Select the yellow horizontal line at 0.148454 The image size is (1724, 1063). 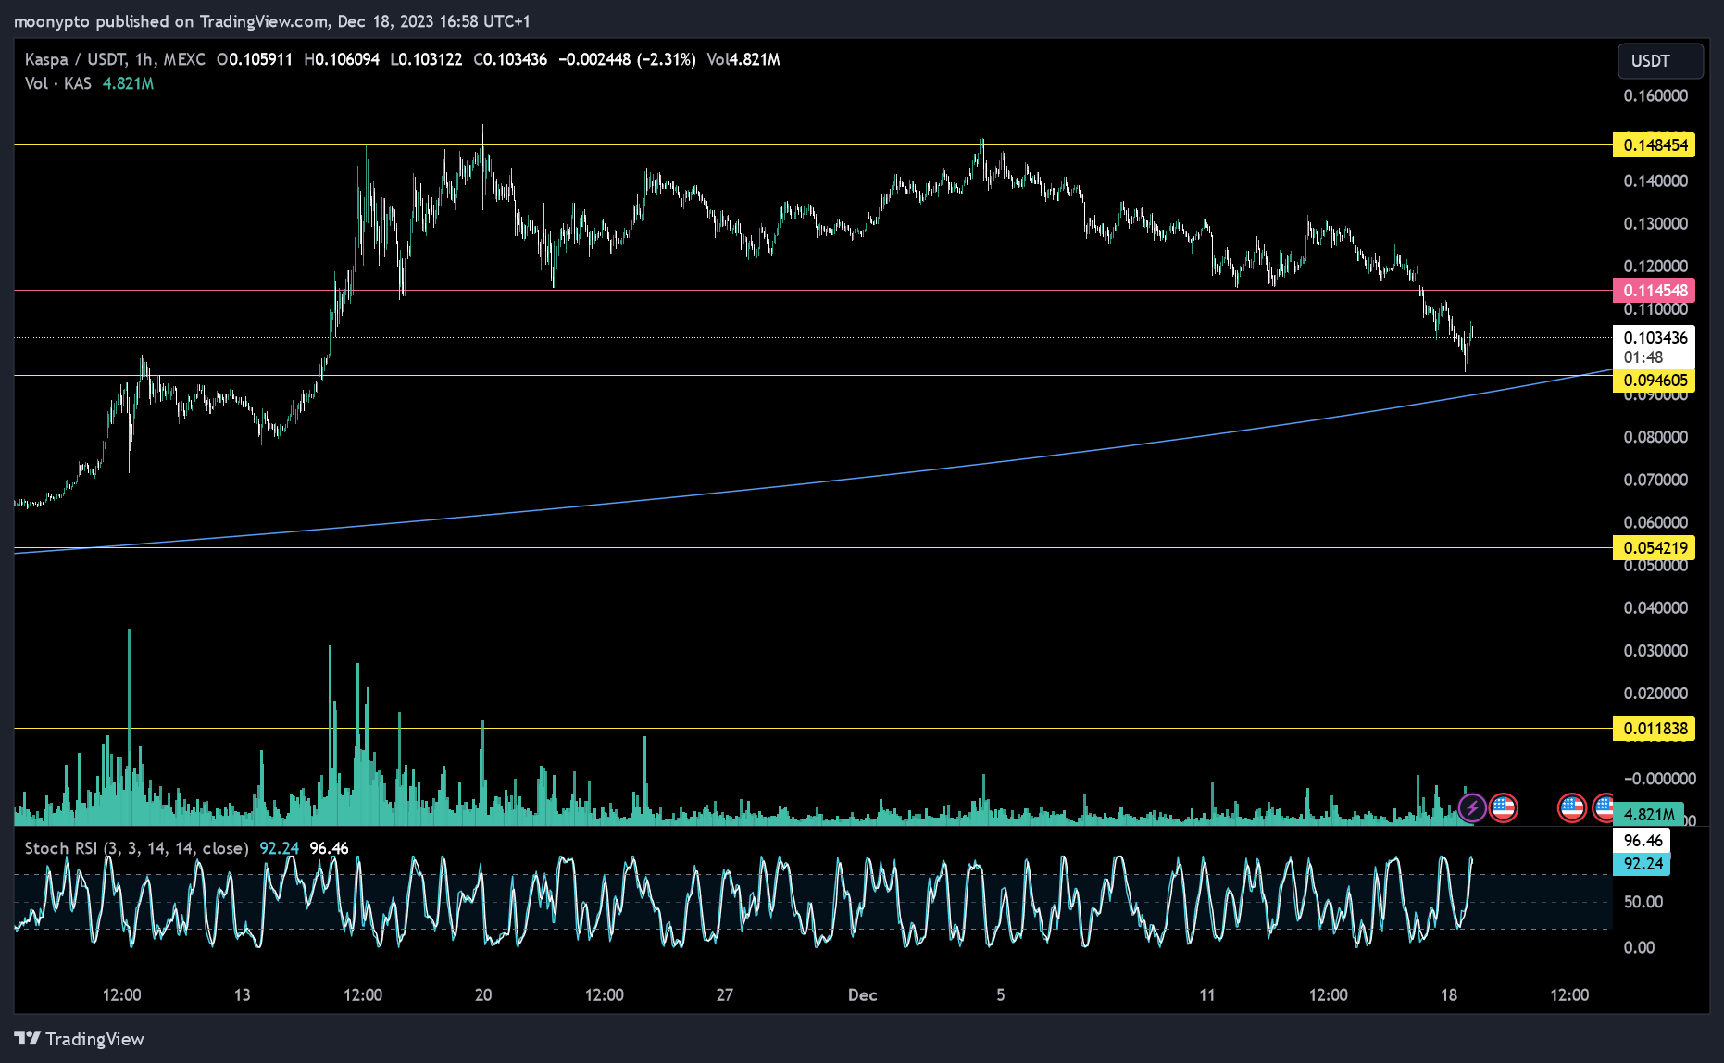tap(813, 144)
